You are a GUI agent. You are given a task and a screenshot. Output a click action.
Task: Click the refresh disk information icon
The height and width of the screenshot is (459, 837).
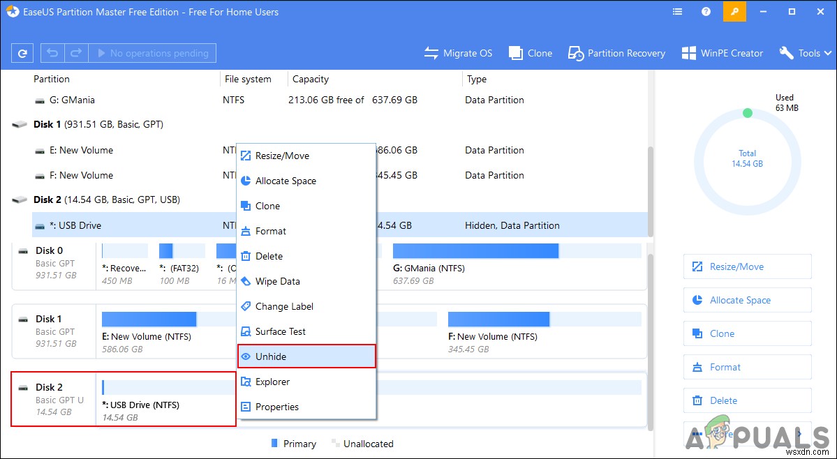[x=22, y=53]
